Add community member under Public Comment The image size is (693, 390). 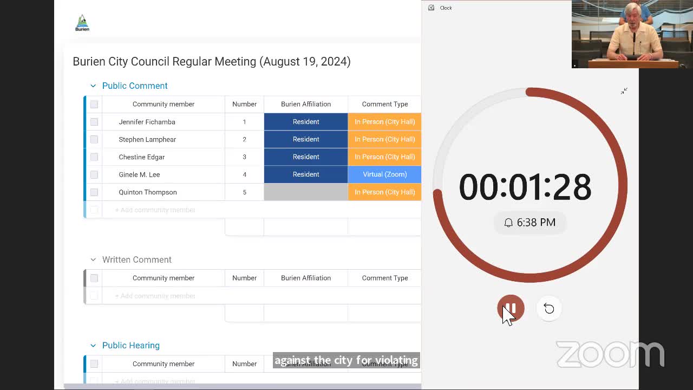click(155, 210)
